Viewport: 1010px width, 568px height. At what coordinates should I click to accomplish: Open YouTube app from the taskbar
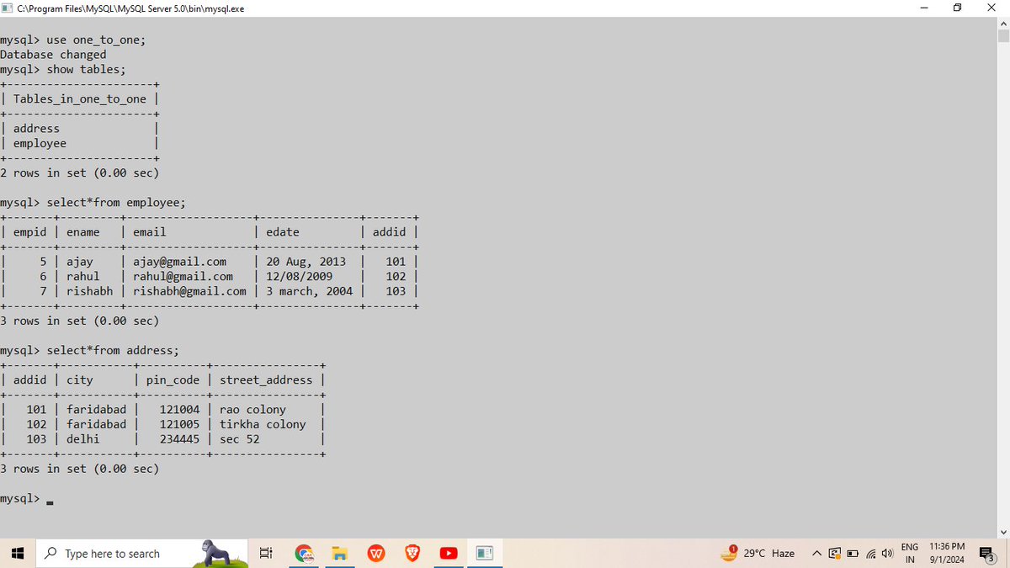click(449, 553)
